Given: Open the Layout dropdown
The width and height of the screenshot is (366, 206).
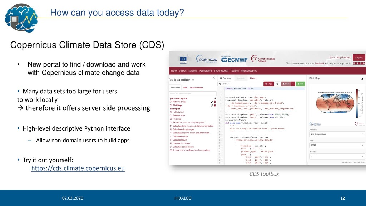Looking at the screenshot, I should pos(224,84).
